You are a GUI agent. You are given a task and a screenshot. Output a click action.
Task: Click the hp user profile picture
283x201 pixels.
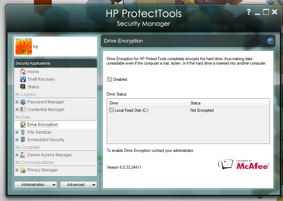24,46
